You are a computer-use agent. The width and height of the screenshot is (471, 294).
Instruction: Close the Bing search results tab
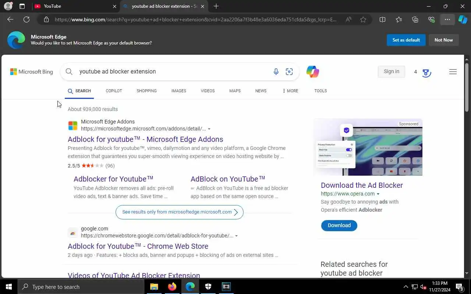click(202, 6)
